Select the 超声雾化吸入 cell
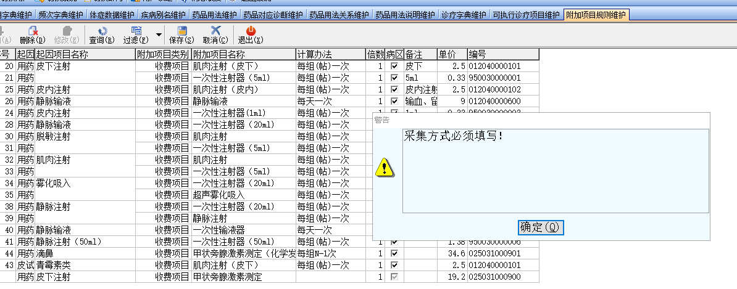This screenshot has width=737, height=289. tap(243, 195)
